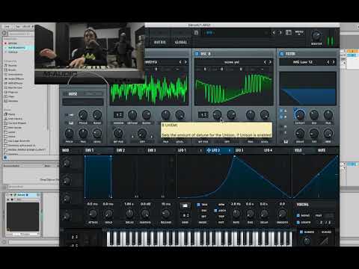Toggle the ALWAYS portamento checkbox
This screenshot has width=359, height=269.
[301, 232]
